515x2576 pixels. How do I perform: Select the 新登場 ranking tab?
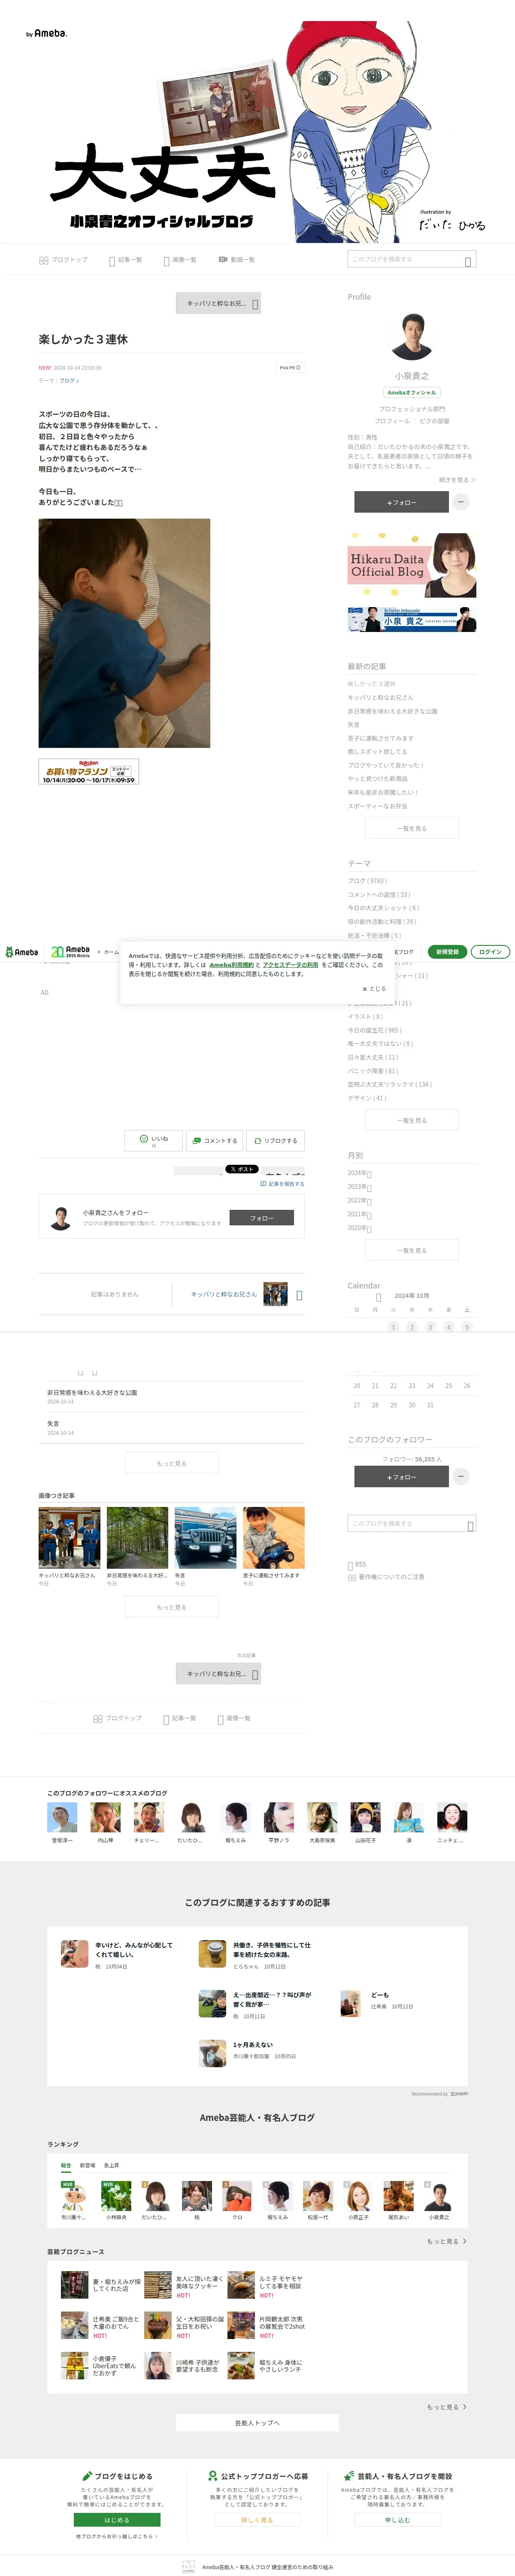(88, 2165)
